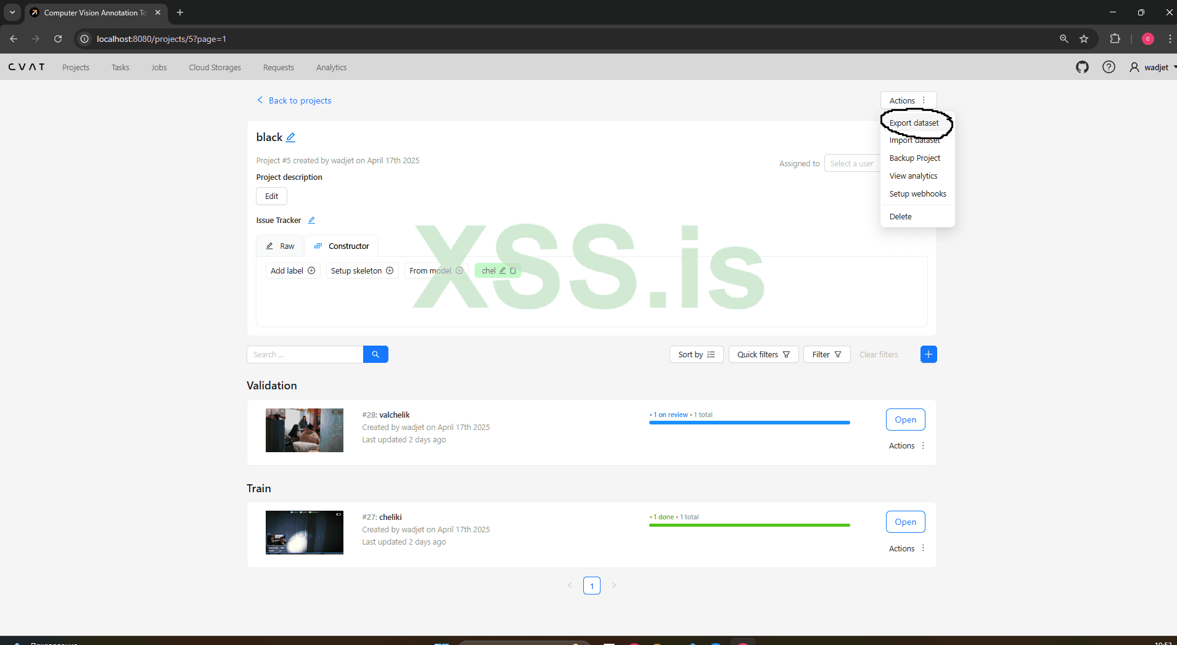Click the cheliki task green progress bar

coord(750,525)
